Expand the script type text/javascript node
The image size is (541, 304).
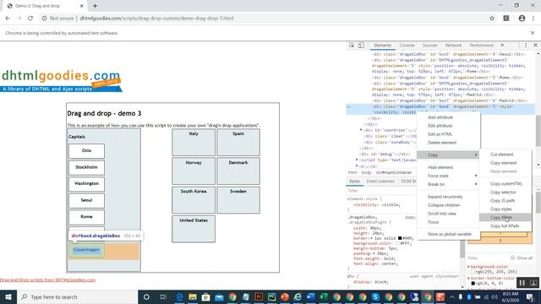click(357, 160)
